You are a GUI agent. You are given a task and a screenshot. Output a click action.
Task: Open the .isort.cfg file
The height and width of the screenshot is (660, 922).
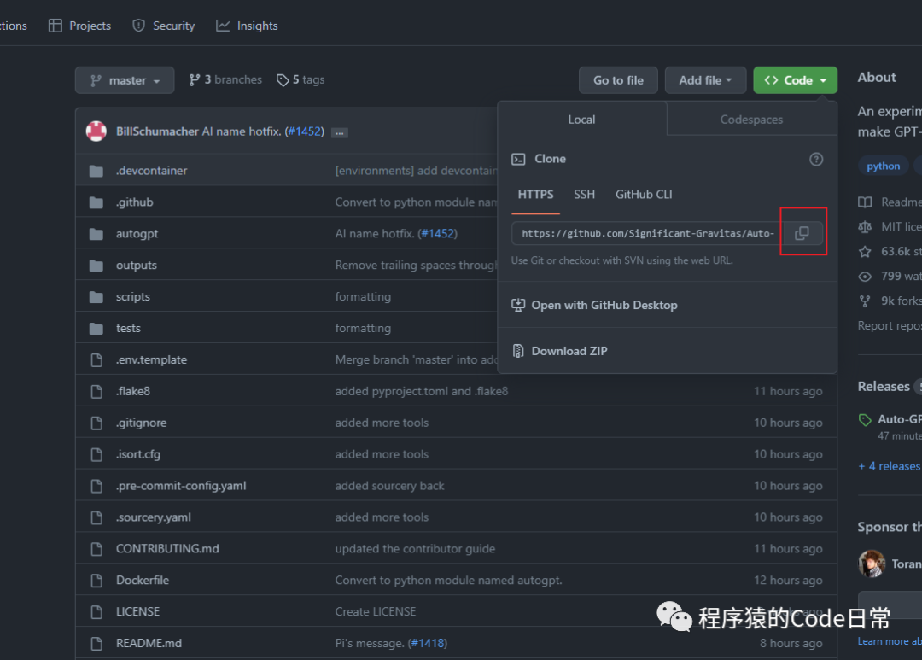click(138, 455)
